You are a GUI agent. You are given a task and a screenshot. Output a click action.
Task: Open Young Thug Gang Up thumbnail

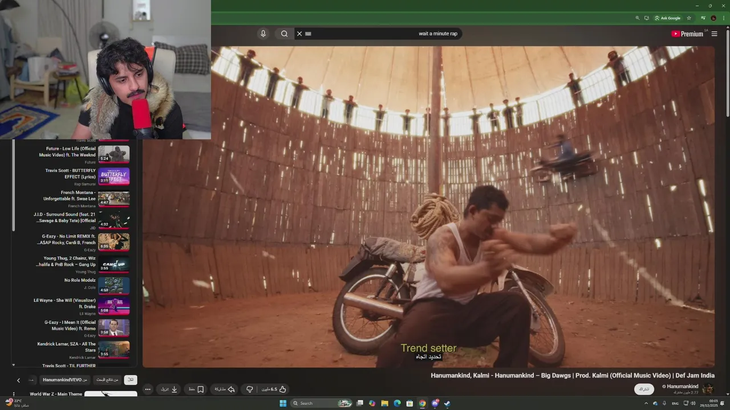click(x=113, y=264)
